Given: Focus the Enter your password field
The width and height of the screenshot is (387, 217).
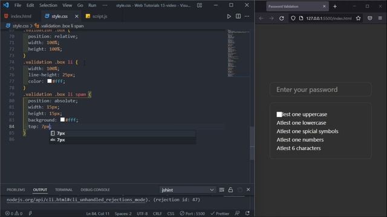Looking at the screenshot, I should pyautogui.click(x=320, y=89).
